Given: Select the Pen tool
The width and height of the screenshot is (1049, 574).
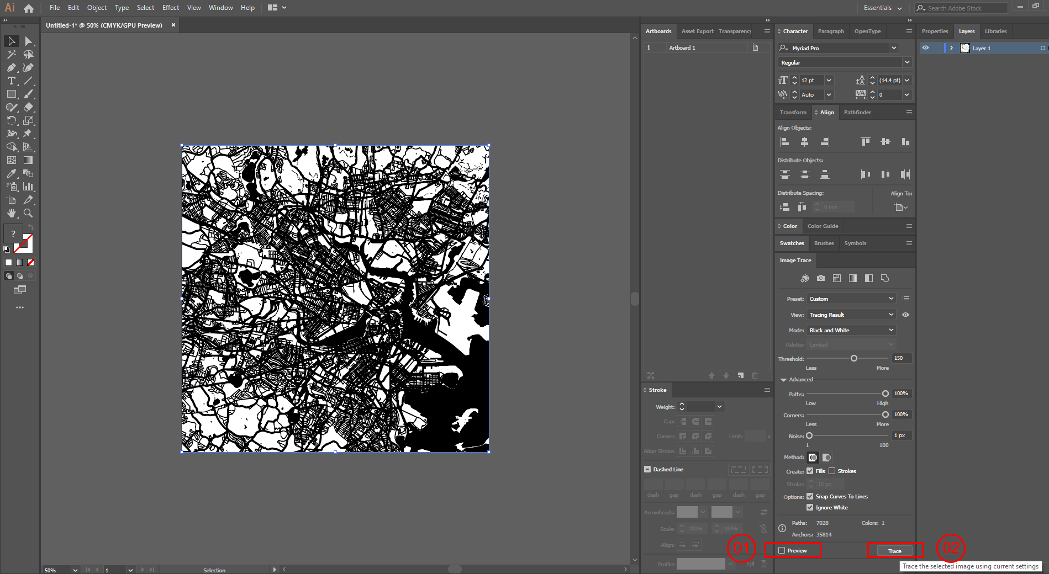Looking at the screenshot, I should point(11,67).
